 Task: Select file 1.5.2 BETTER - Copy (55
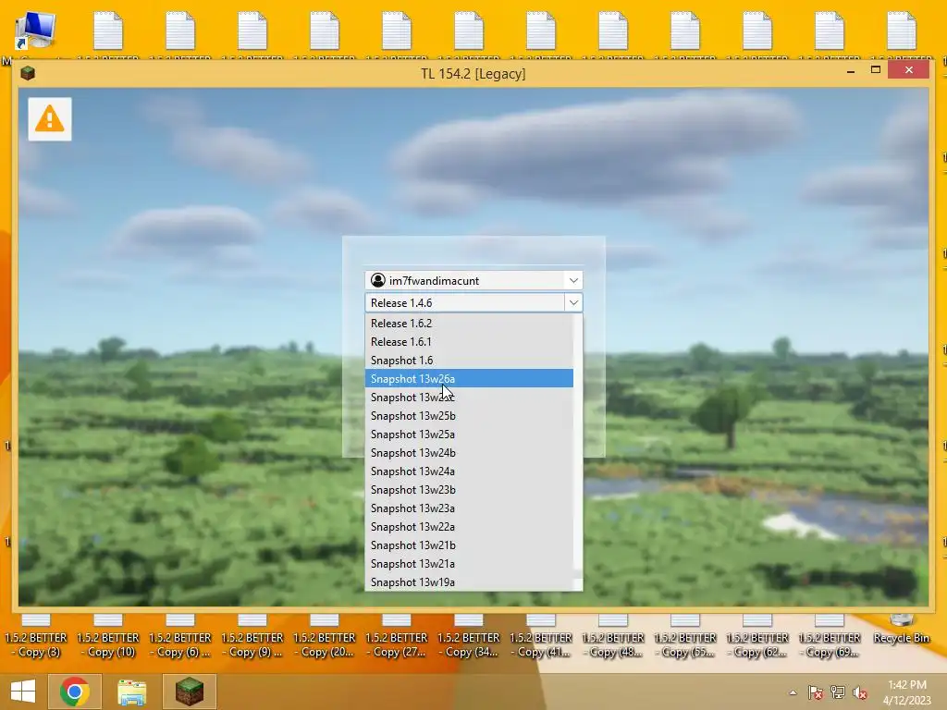point(685,637)
